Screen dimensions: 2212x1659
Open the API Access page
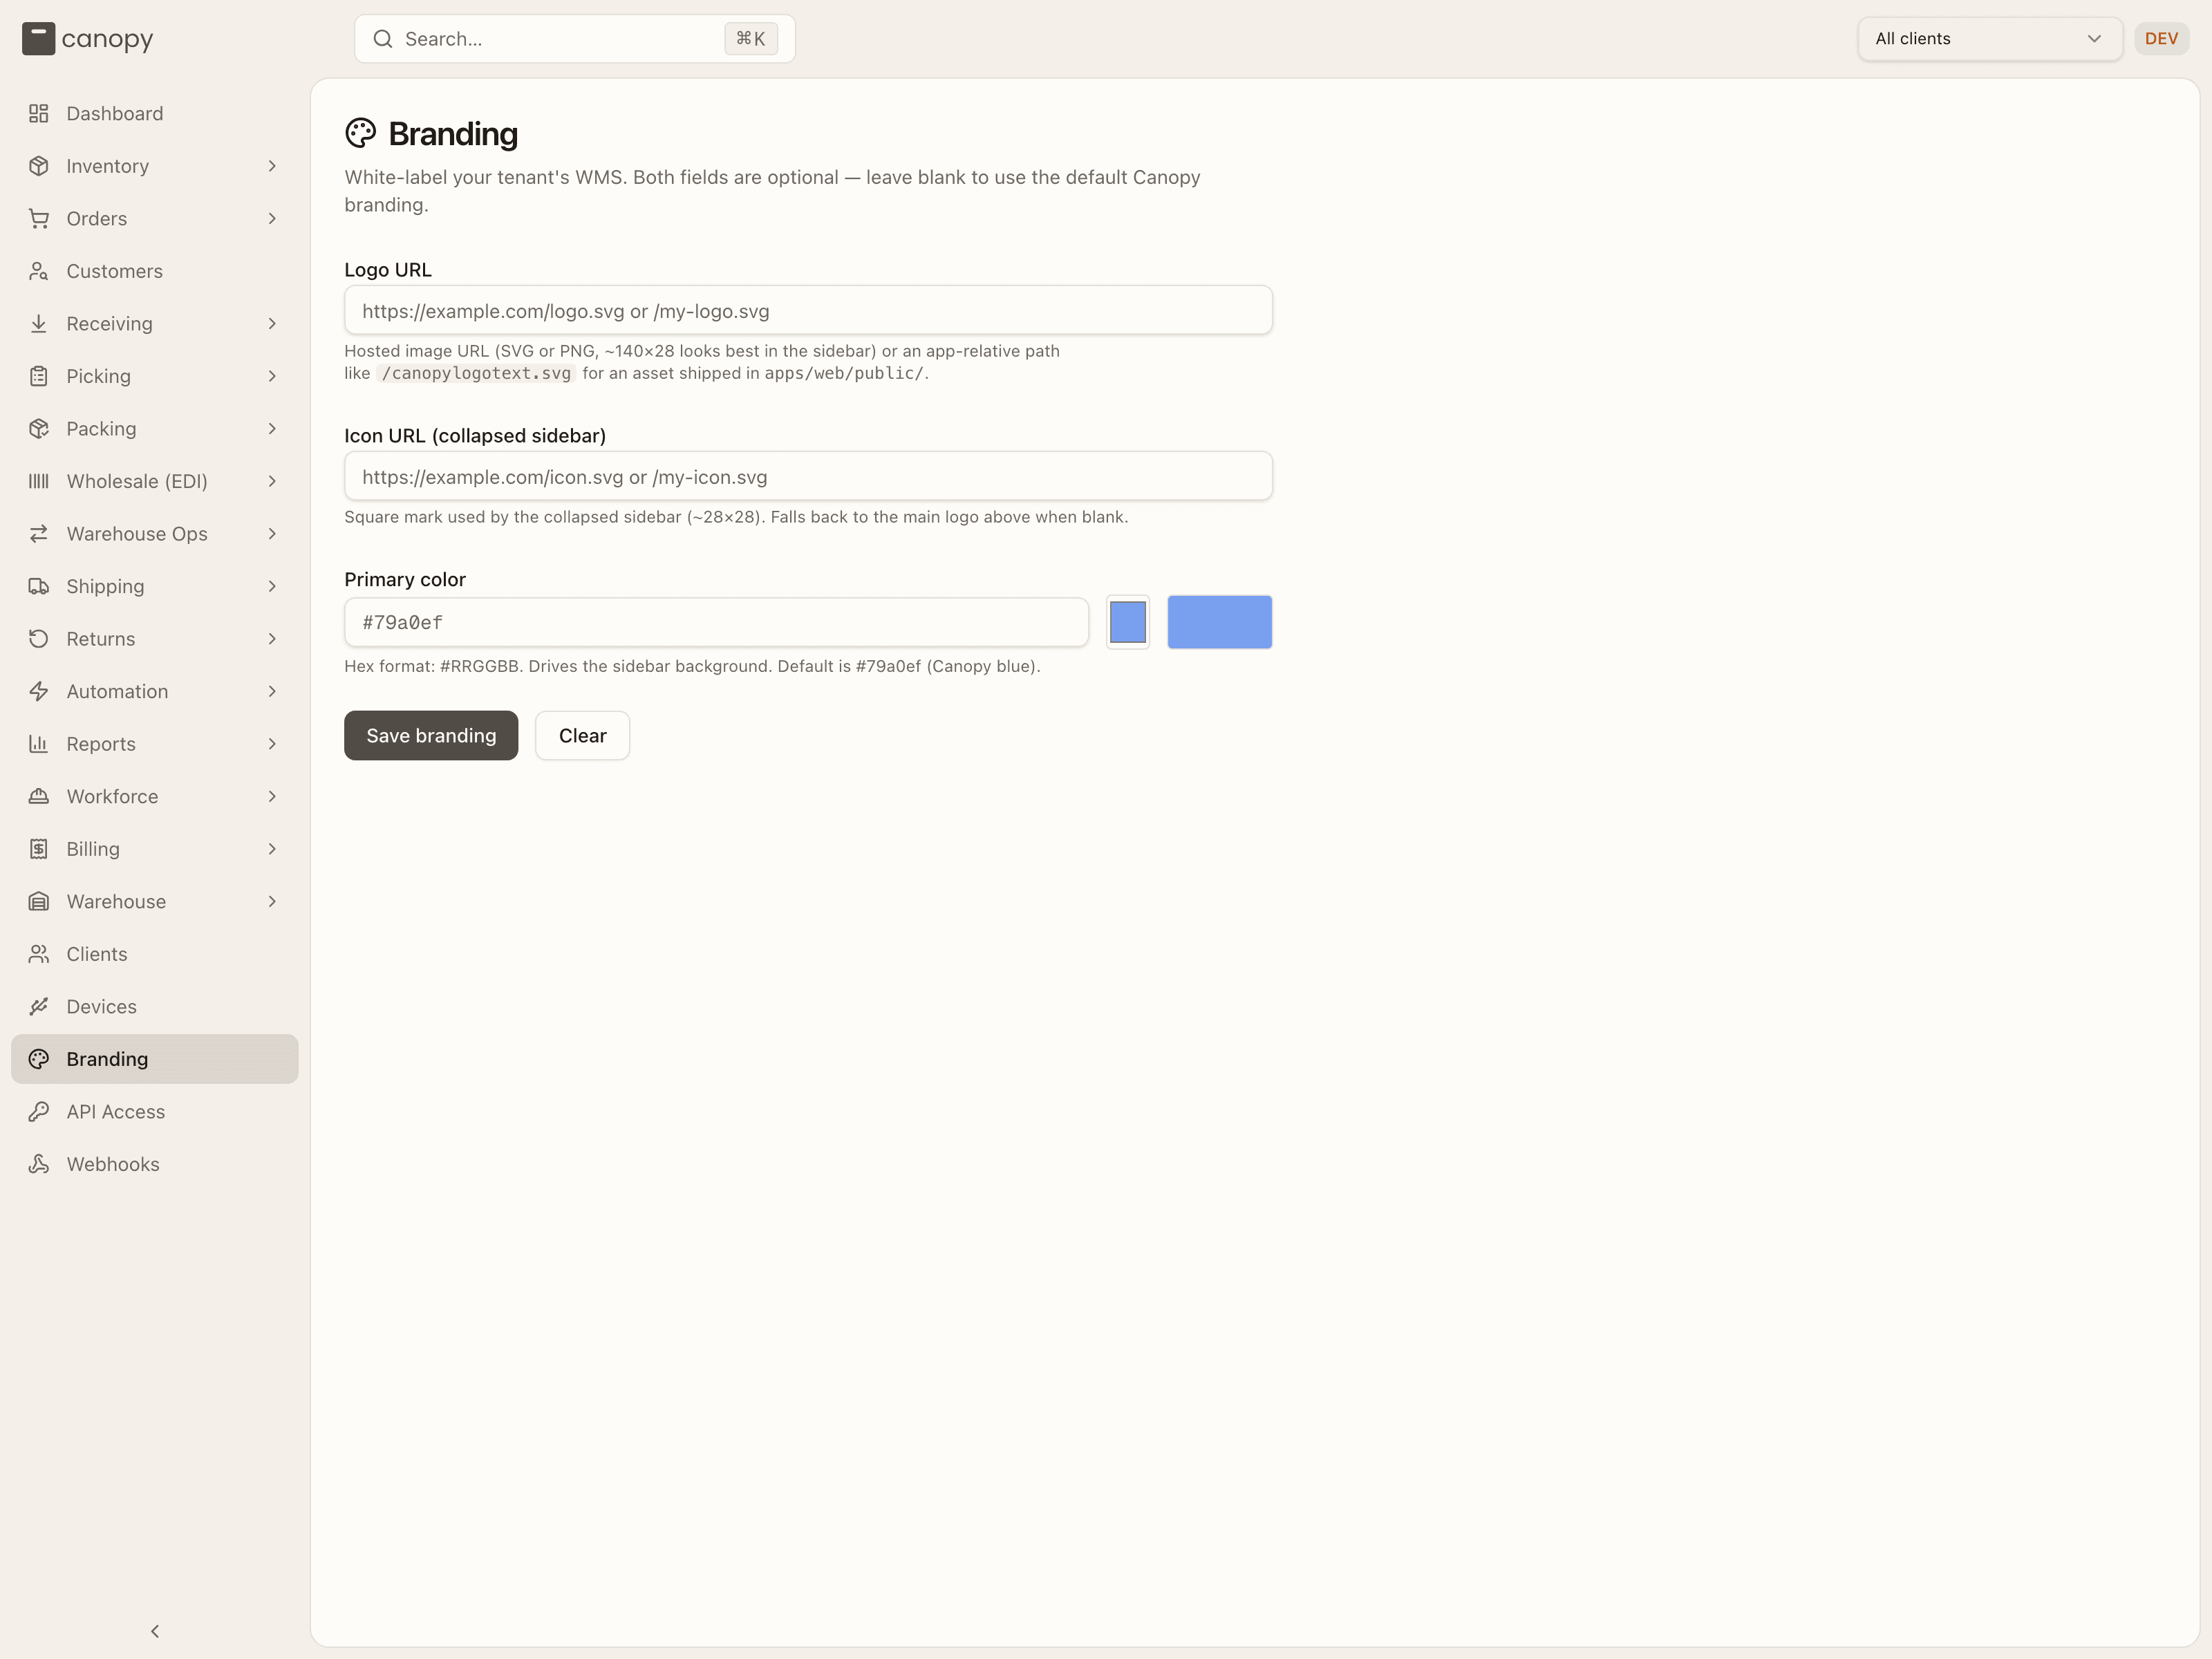[155, 1111]
